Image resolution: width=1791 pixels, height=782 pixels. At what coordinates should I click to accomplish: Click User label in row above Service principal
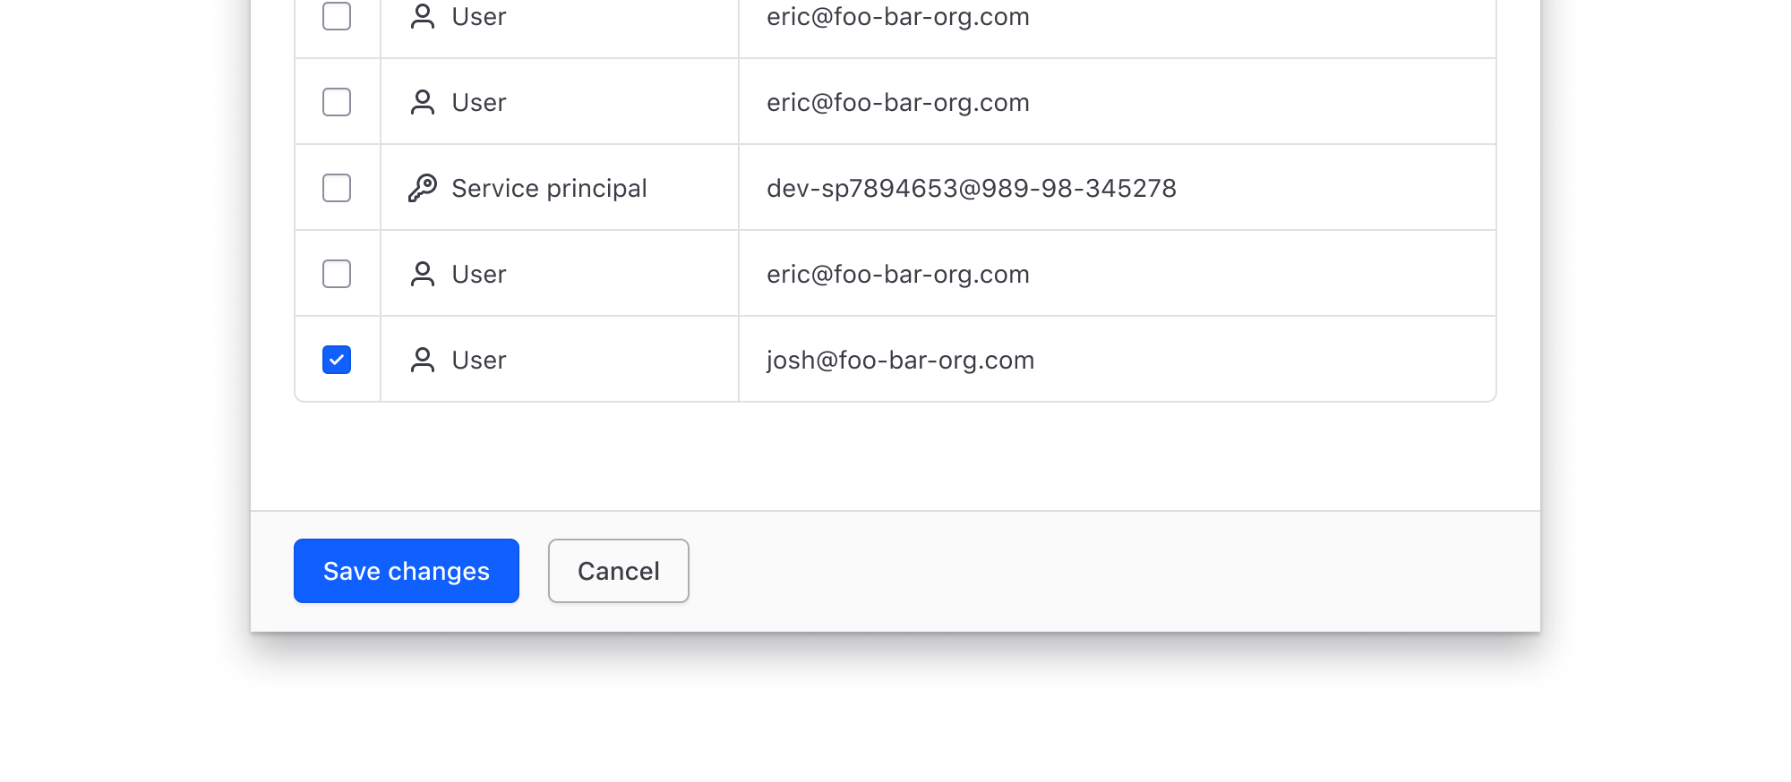pyautogui.click(x=479, y=102)
